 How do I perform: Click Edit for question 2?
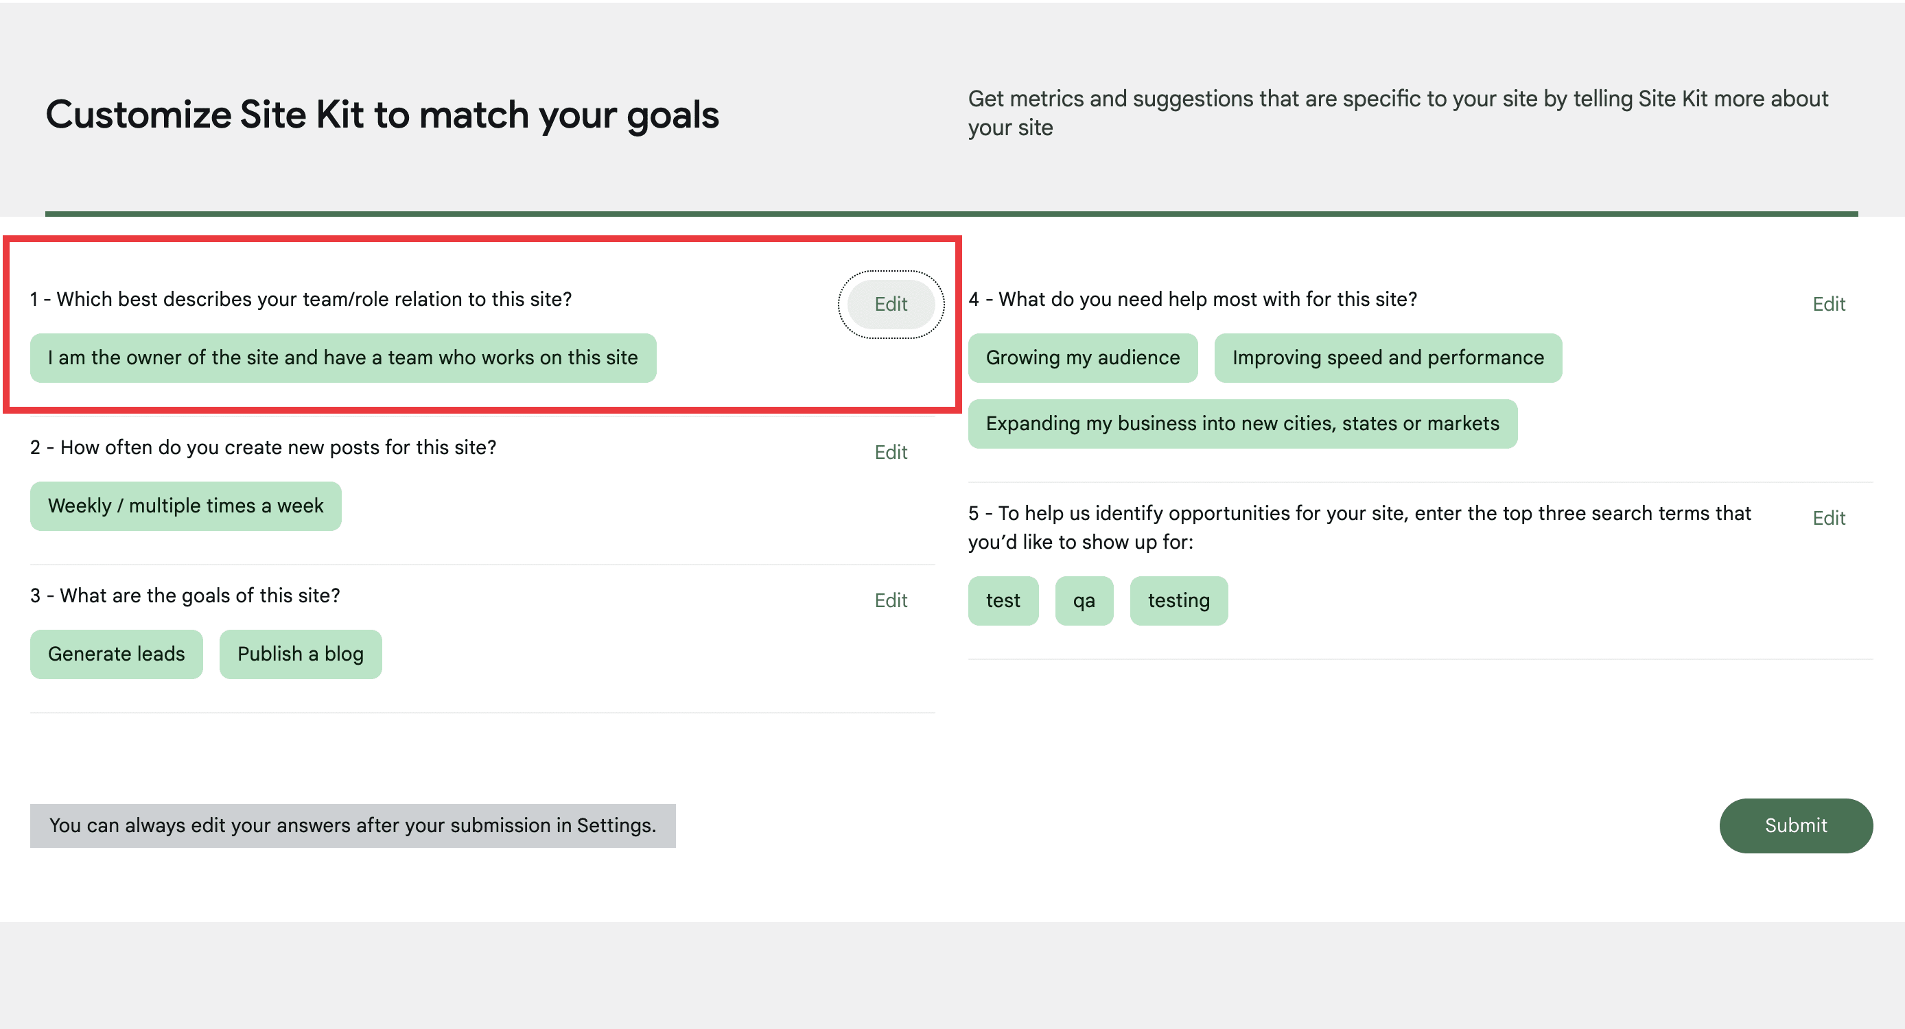pos(890,451)
